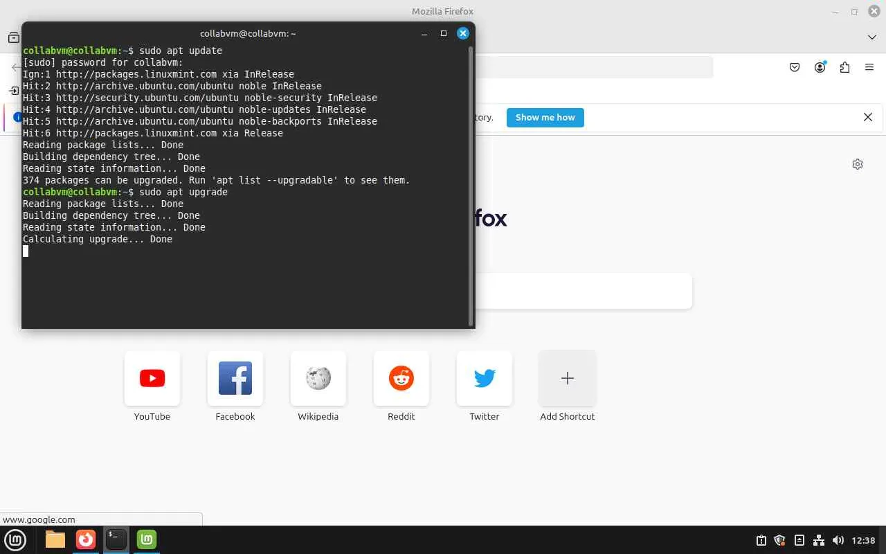Open the Facebook shortcut tile
Image resolution: width=886 pixels, height=554 pixels.
(235, 378)
